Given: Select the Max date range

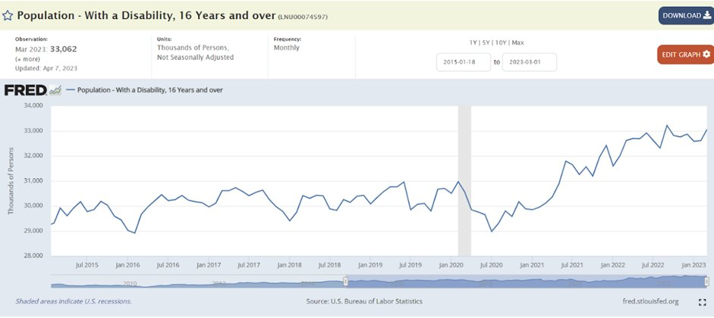Looking at the screenshot, I should (517, 42).
